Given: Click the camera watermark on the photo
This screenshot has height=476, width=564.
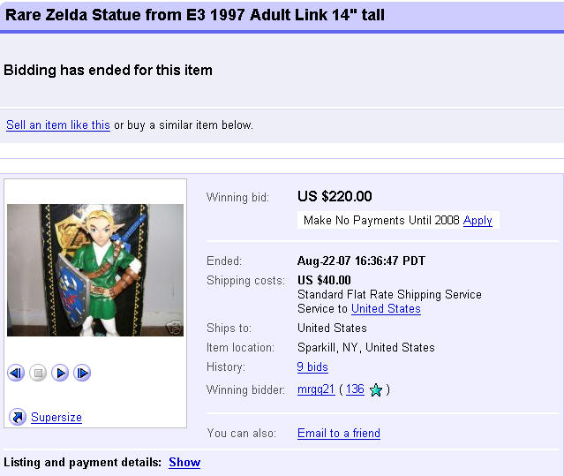Looking at the screenshot, I should [173, 328].
